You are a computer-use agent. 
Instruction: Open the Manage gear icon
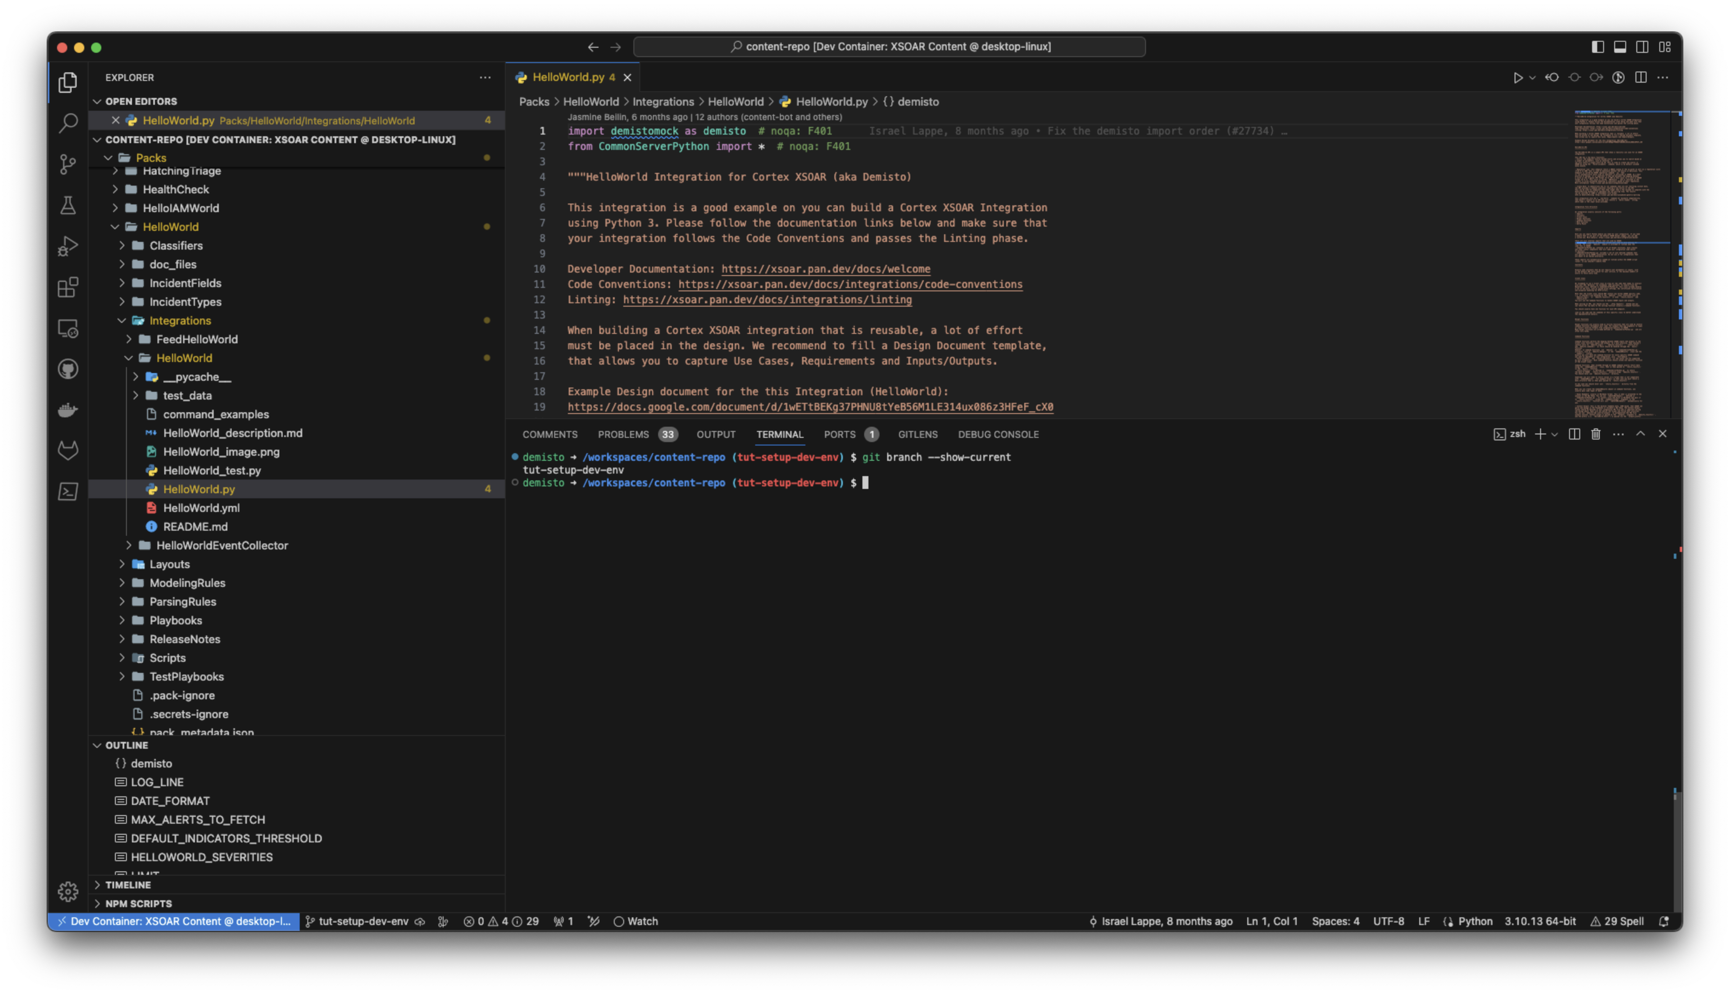(x=68, y=891)
